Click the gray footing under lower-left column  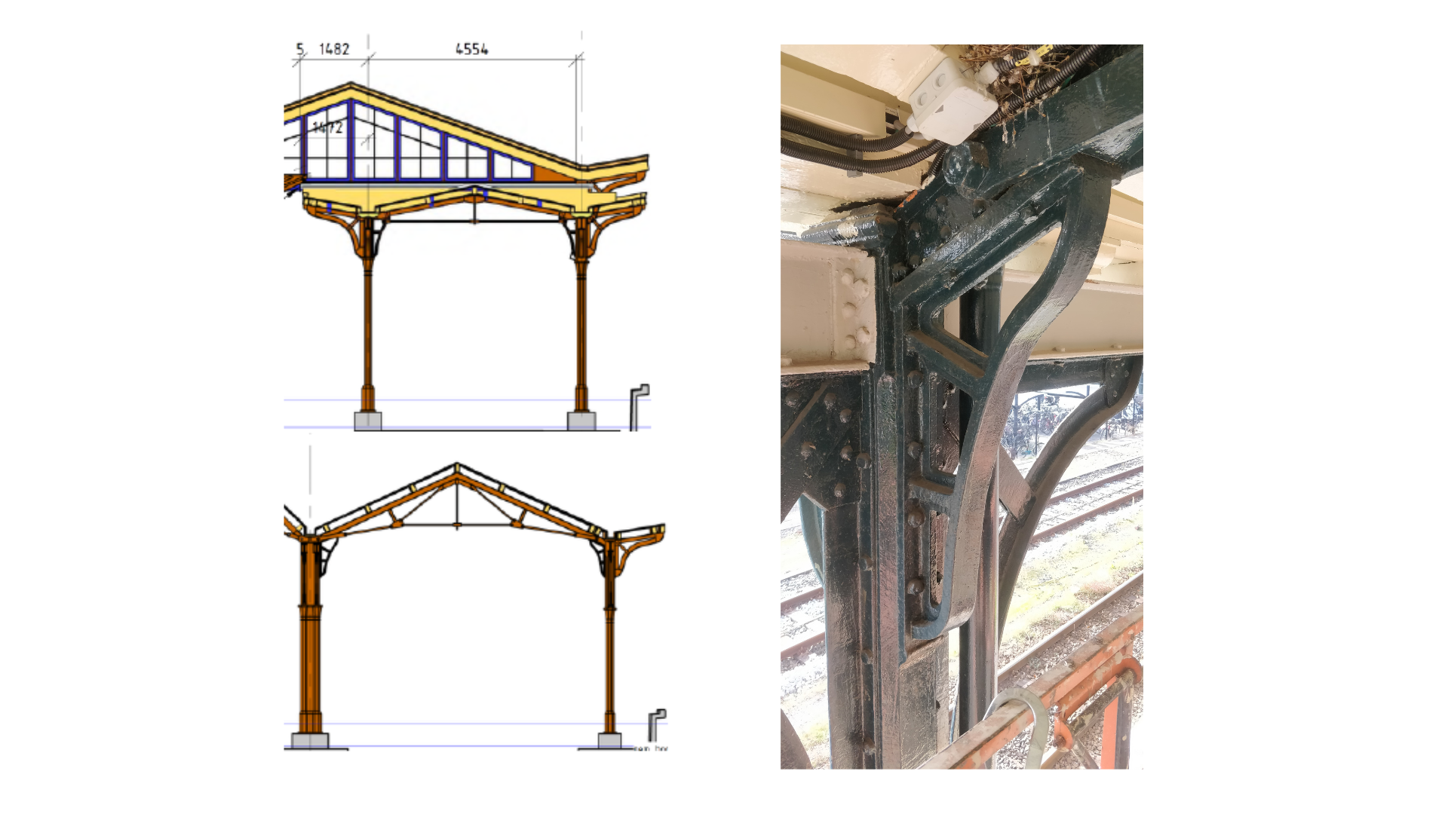tap(309, 741)
